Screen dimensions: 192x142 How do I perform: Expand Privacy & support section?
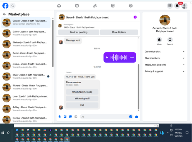pos(165,71)
